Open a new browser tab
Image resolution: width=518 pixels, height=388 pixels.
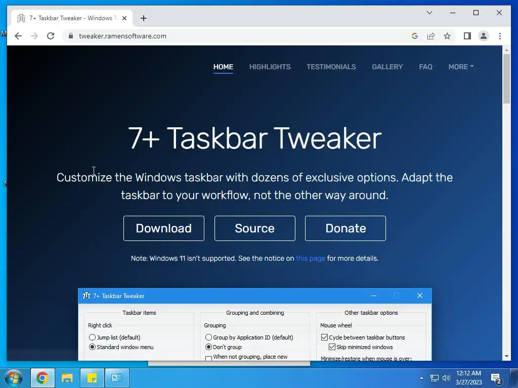[x=143, y=18]
